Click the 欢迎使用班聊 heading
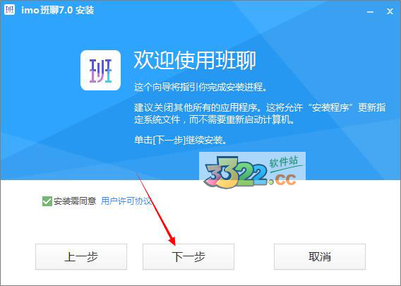 click(195, 61)
